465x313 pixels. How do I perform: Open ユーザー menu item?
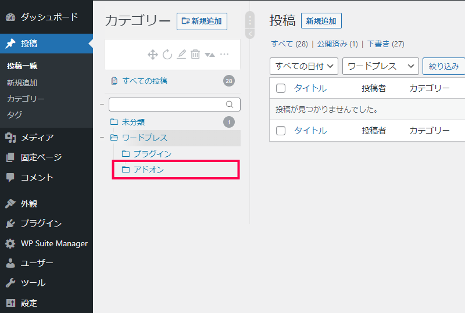(x=46, y=263)
